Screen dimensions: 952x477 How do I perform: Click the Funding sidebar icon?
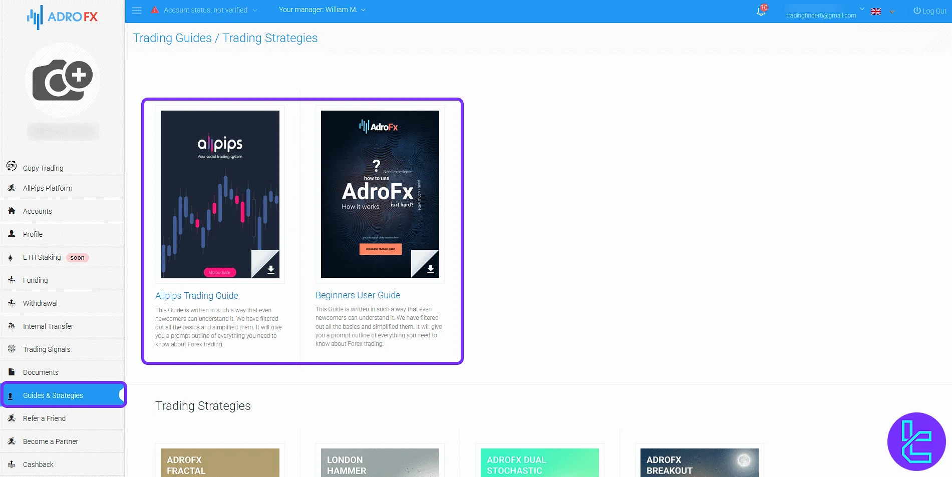click(12, 280)
